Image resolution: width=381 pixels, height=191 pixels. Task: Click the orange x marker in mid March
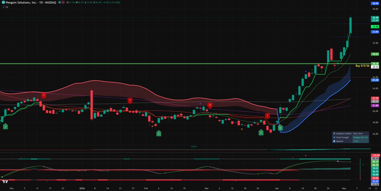coord(242,129)
